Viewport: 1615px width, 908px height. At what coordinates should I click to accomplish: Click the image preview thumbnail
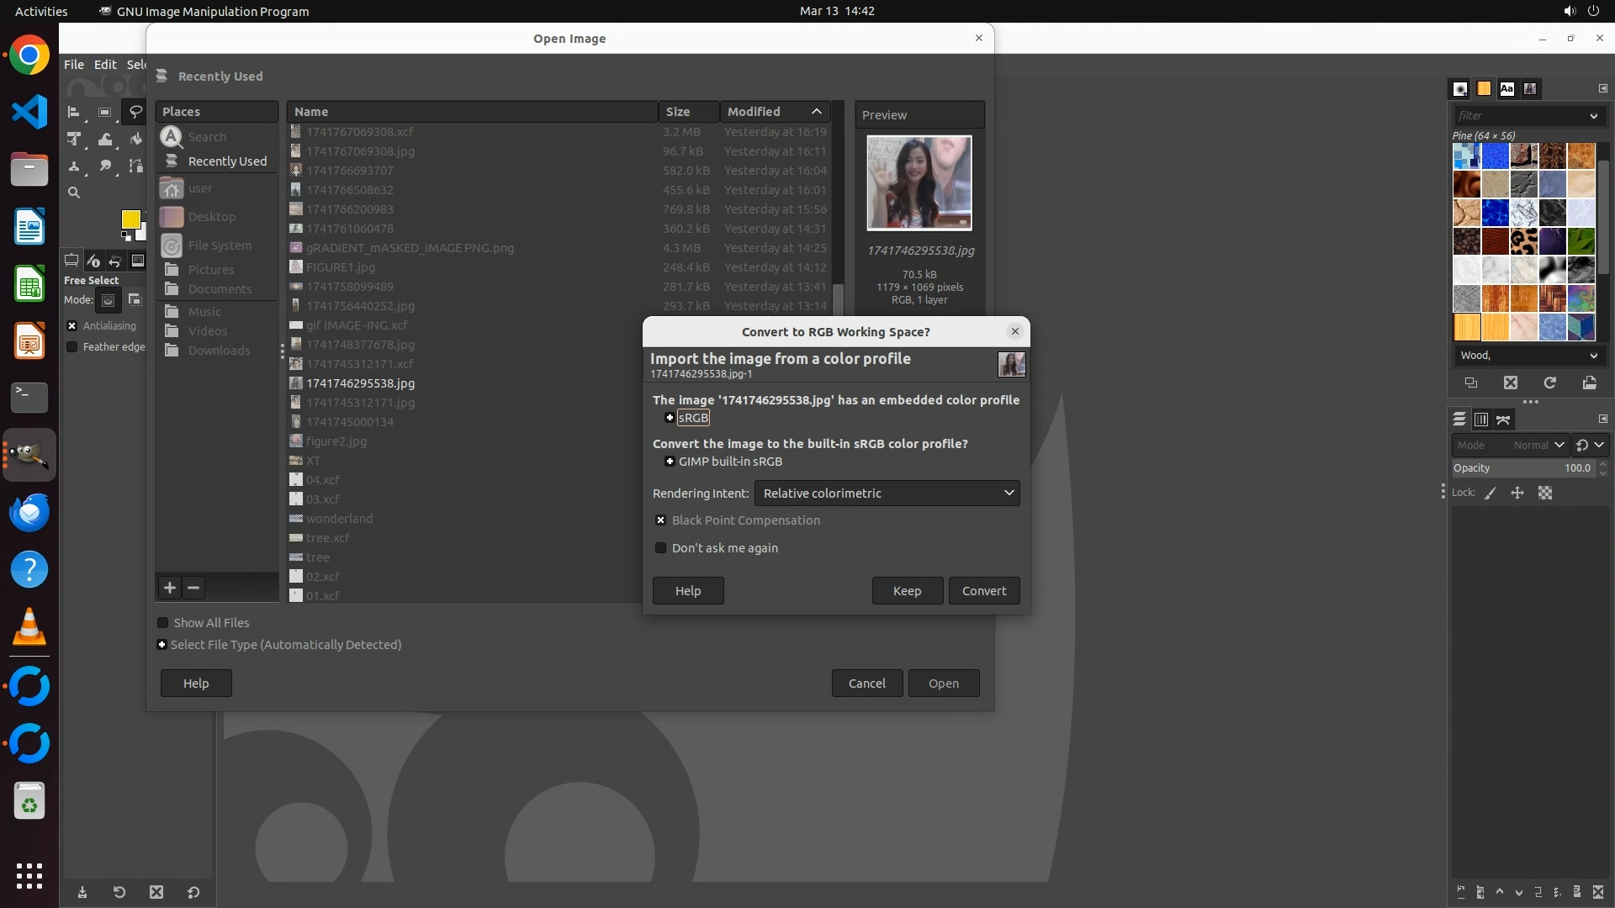click(x=919, y=182)
